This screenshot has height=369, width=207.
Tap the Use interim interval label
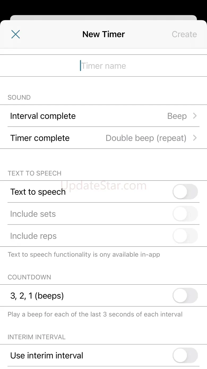46,356
